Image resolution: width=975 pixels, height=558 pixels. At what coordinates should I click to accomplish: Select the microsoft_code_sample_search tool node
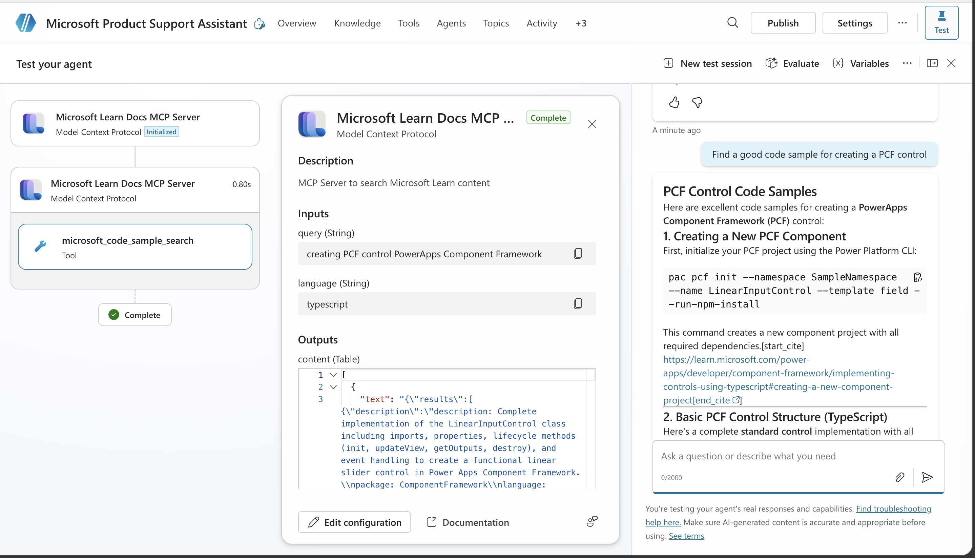[135, 247]
